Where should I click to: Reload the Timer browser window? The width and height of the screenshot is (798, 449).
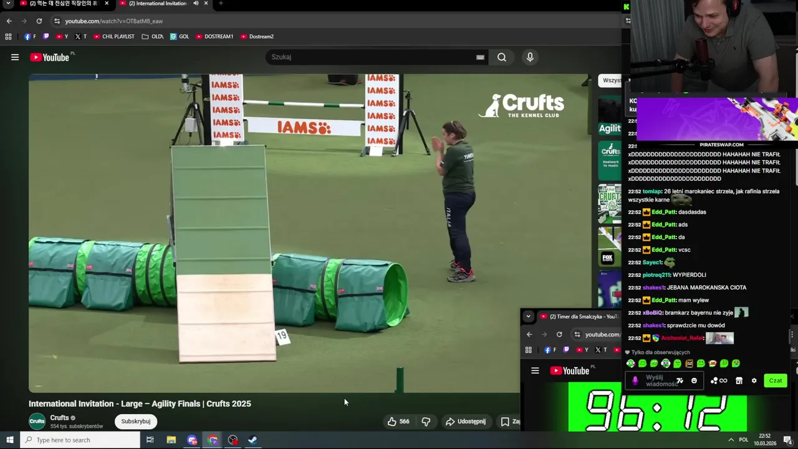pyautogui.click(x=559, y=334)
